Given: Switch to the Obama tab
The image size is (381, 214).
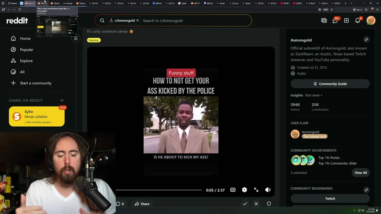Looking at the screenshot, I should 55,3.
